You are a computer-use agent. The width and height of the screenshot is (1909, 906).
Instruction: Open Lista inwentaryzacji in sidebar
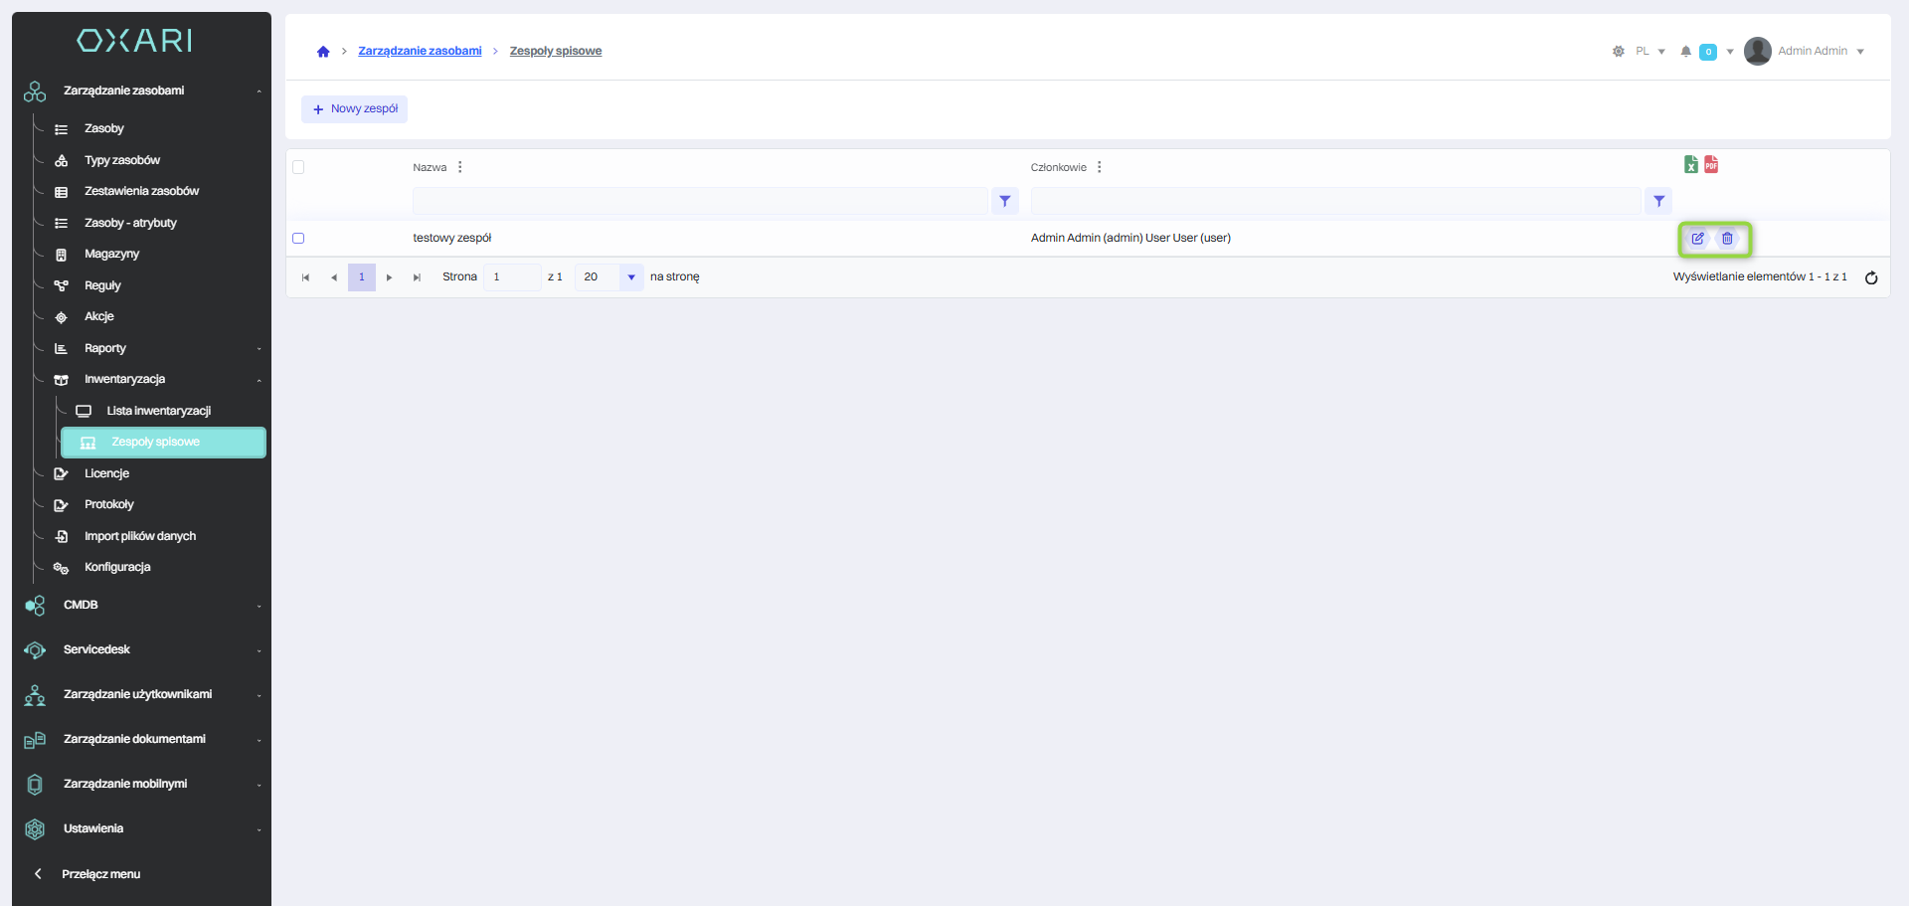pyautogui.click(x=158, y=411)
